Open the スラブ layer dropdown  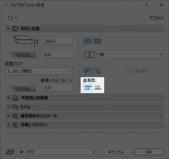coord(56,152)
